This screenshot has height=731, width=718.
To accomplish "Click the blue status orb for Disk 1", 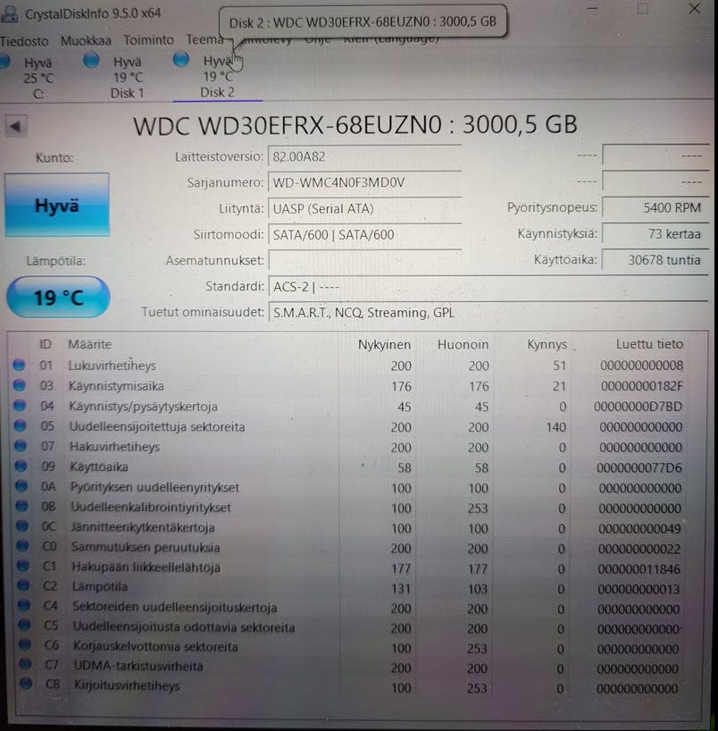I will pyautogui.click(x=91, y=61).
